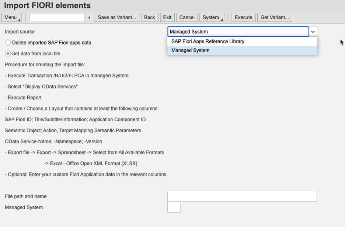The width and height of the screenshot is (345, 227).
Task: Click the File path and name label
Action: [x=26, y=196]
